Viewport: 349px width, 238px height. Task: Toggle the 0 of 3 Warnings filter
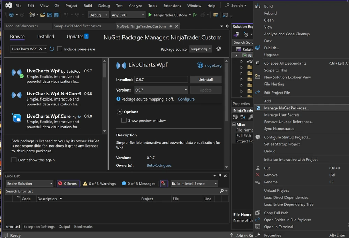(x=99, y=183)
